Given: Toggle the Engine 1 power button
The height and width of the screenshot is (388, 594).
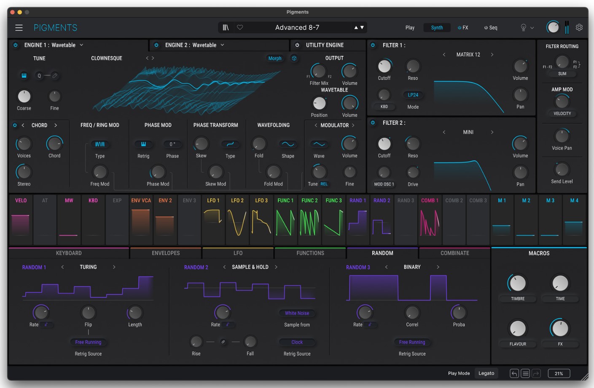Looking at the screenshot, I should point(16,45).
